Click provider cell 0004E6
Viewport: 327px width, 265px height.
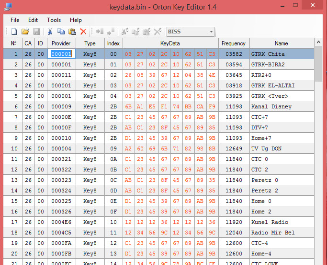click(x=61, y=222)
